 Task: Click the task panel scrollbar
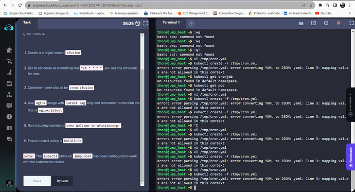click(142, 110)
